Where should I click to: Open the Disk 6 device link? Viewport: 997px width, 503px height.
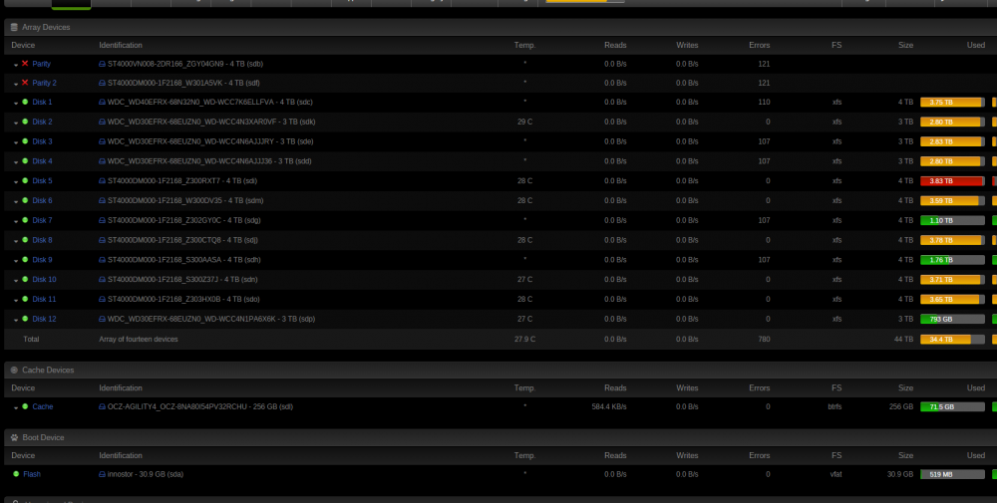click(x=42, y=200)
